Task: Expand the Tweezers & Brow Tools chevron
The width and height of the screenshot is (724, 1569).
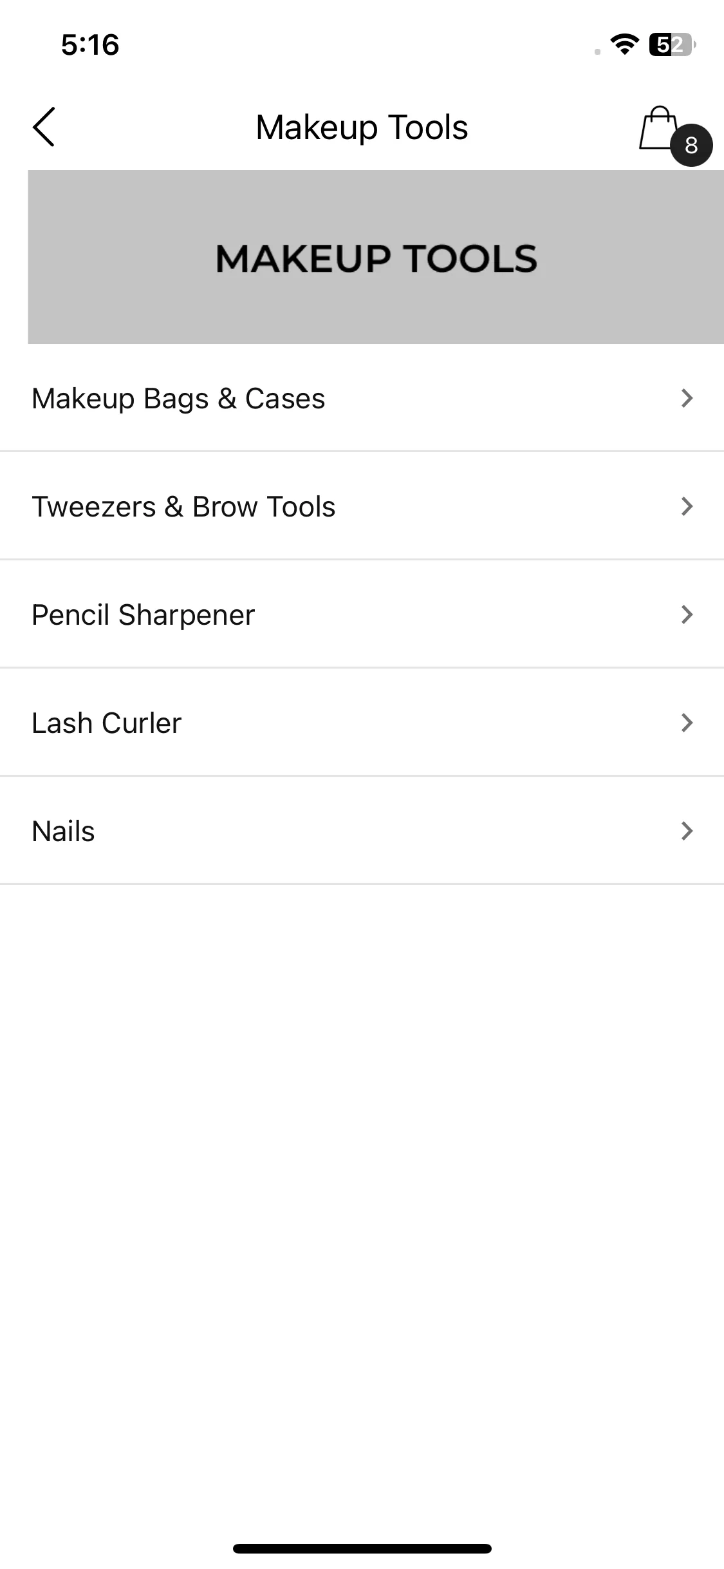Action: [687, 506]
